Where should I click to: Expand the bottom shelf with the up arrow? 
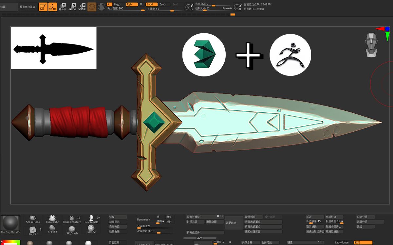pyautogui.click(x=199, y=237)
